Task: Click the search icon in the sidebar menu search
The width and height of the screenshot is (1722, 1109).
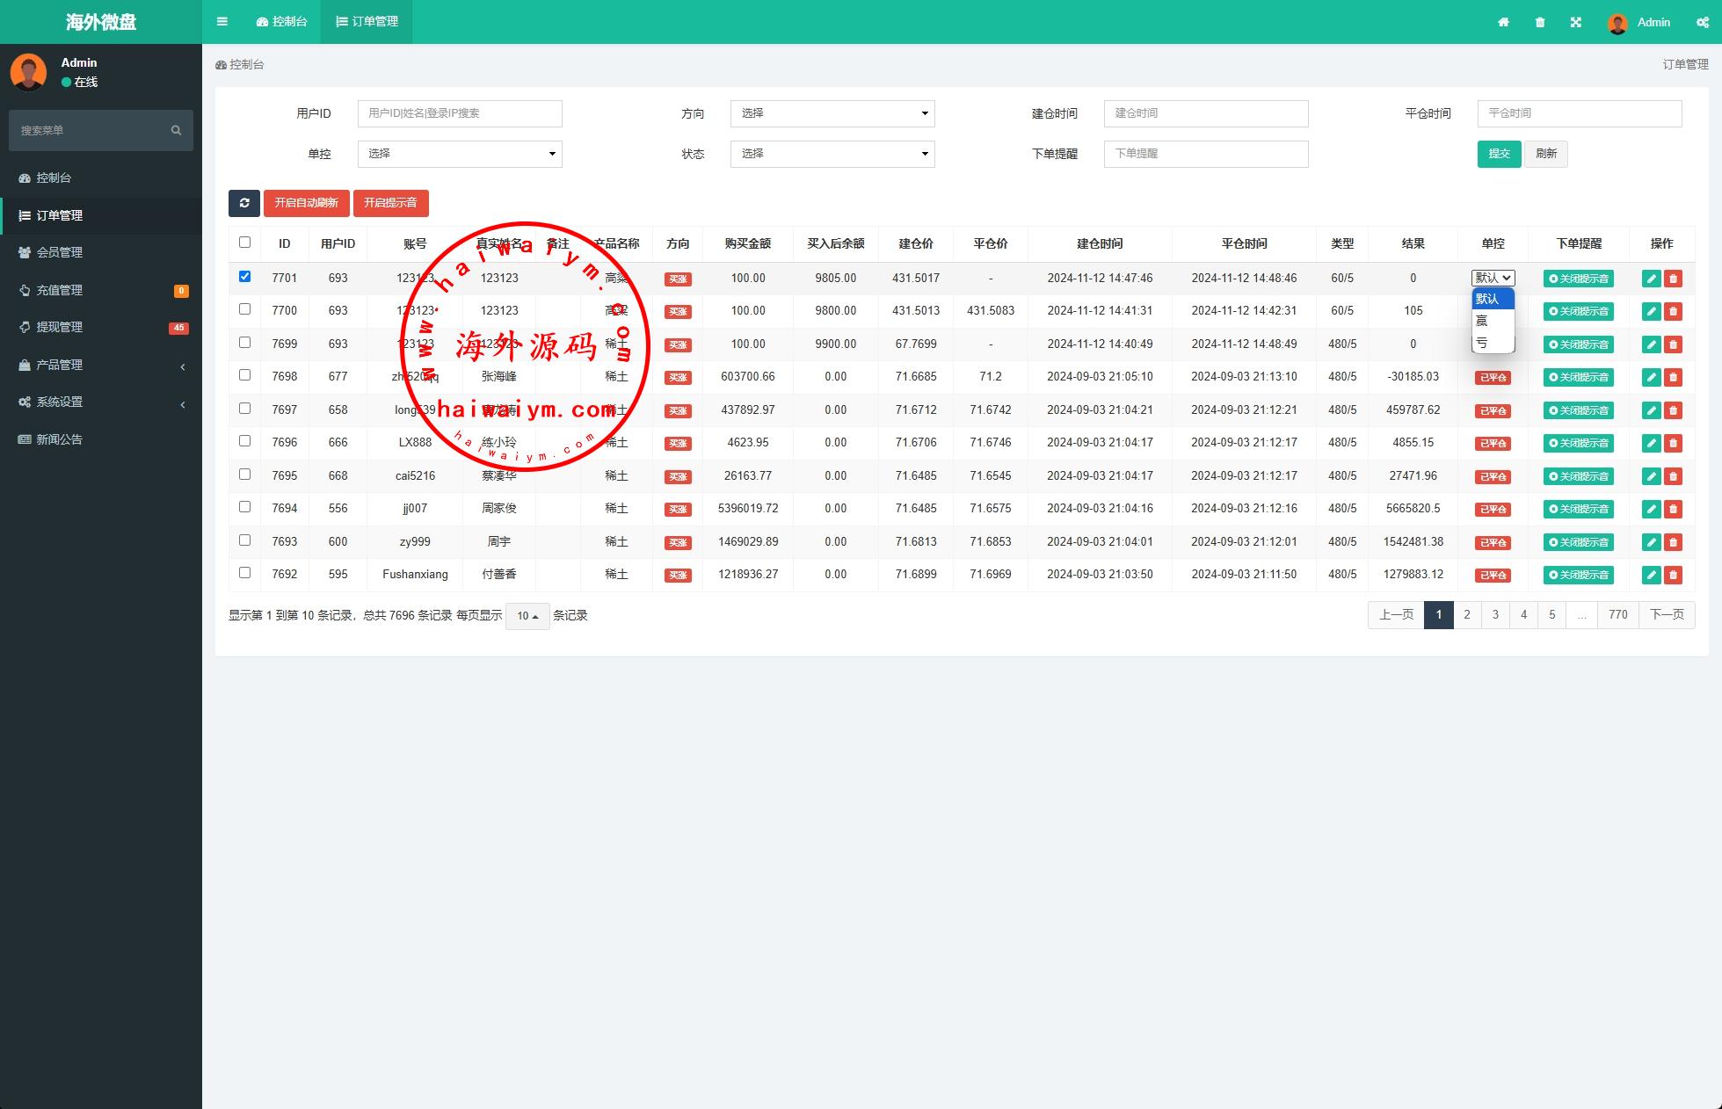Action: [x=176, y=130]
